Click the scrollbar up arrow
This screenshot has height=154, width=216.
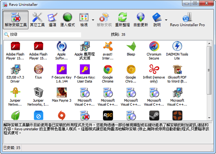(209, 43)
